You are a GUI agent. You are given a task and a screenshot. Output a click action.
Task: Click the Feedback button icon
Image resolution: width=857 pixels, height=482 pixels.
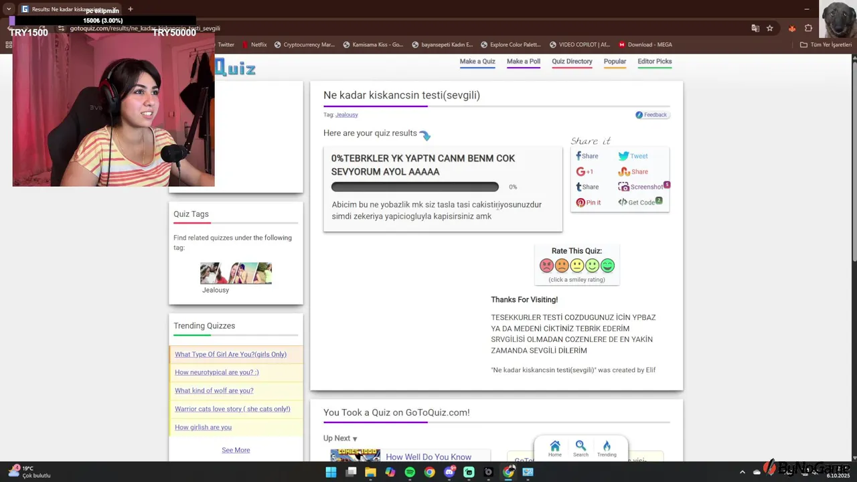[639, 114]
